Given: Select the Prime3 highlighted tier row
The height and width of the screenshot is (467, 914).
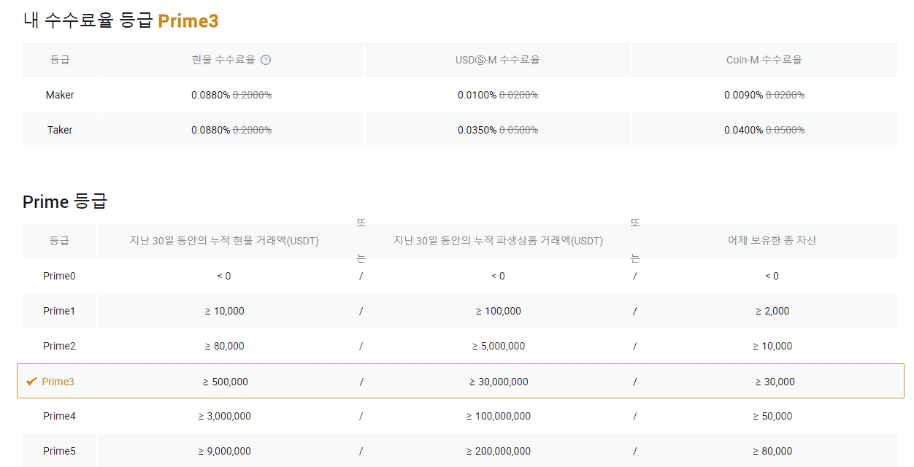Looking at the screenshot, I should tap(292, 381).
